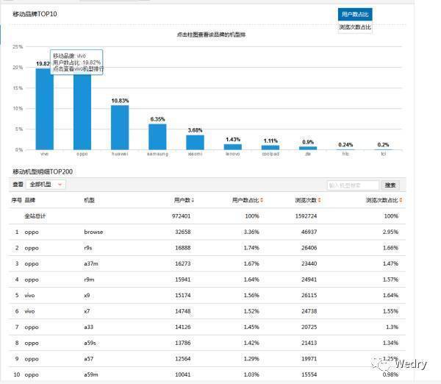Viewport: 441px width, 384px height.
Task: Click view count 15554
Action: tap(309, 374)
